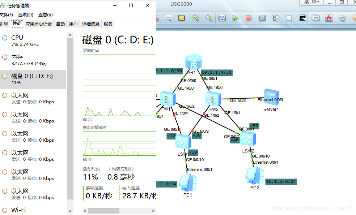Click the 10.1.3.0/24 subnet label
Viewport: 356px width, 215px height.
click(x=281, y=181)
